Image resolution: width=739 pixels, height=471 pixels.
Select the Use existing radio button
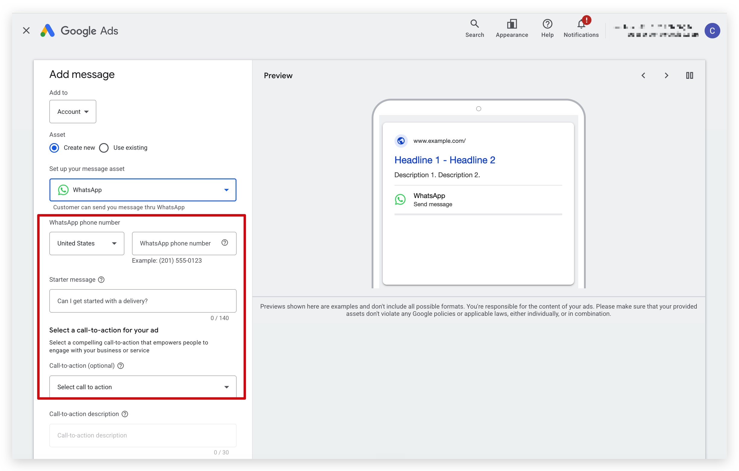tap(104, 148)
